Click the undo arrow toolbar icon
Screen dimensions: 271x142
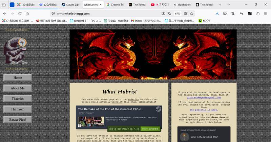(242, 14)
